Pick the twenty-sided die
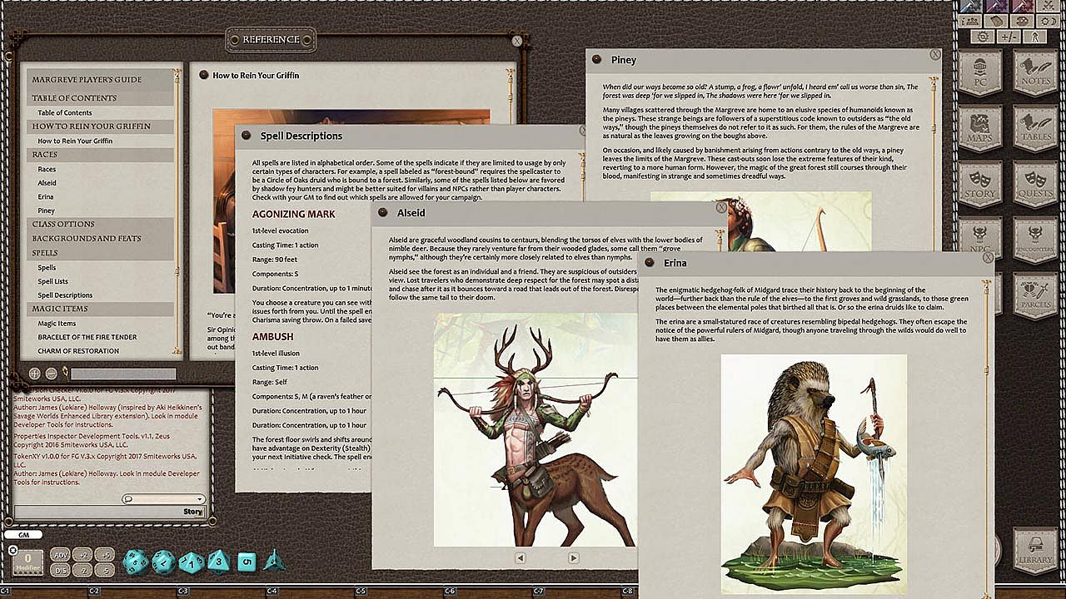Image resolution: width=1066 pixels, height=599 pixels. click(136, 562)
